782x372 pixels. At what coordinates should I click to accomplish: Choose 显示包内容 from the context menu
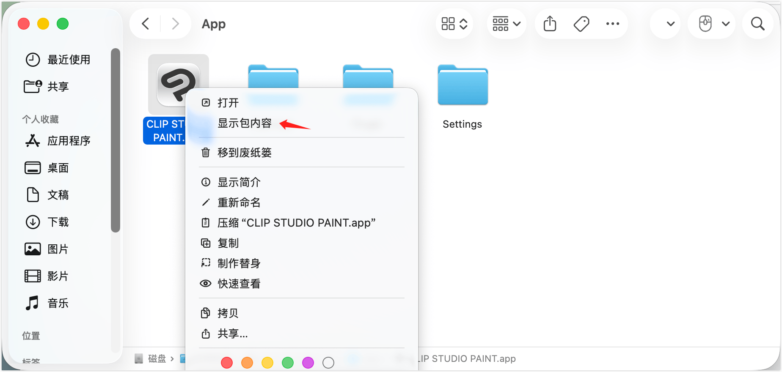(x=244, y=123)
